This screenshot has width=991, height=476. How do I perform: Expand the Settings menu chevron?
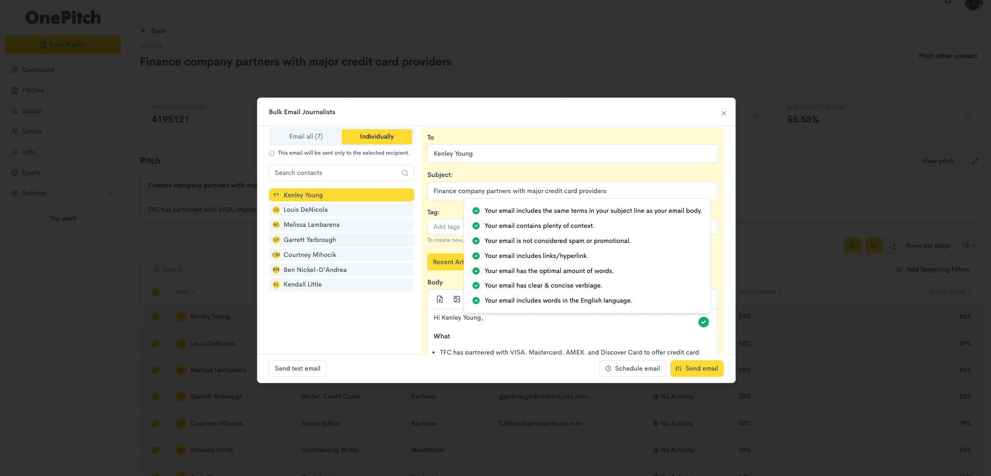pos(111,193)
